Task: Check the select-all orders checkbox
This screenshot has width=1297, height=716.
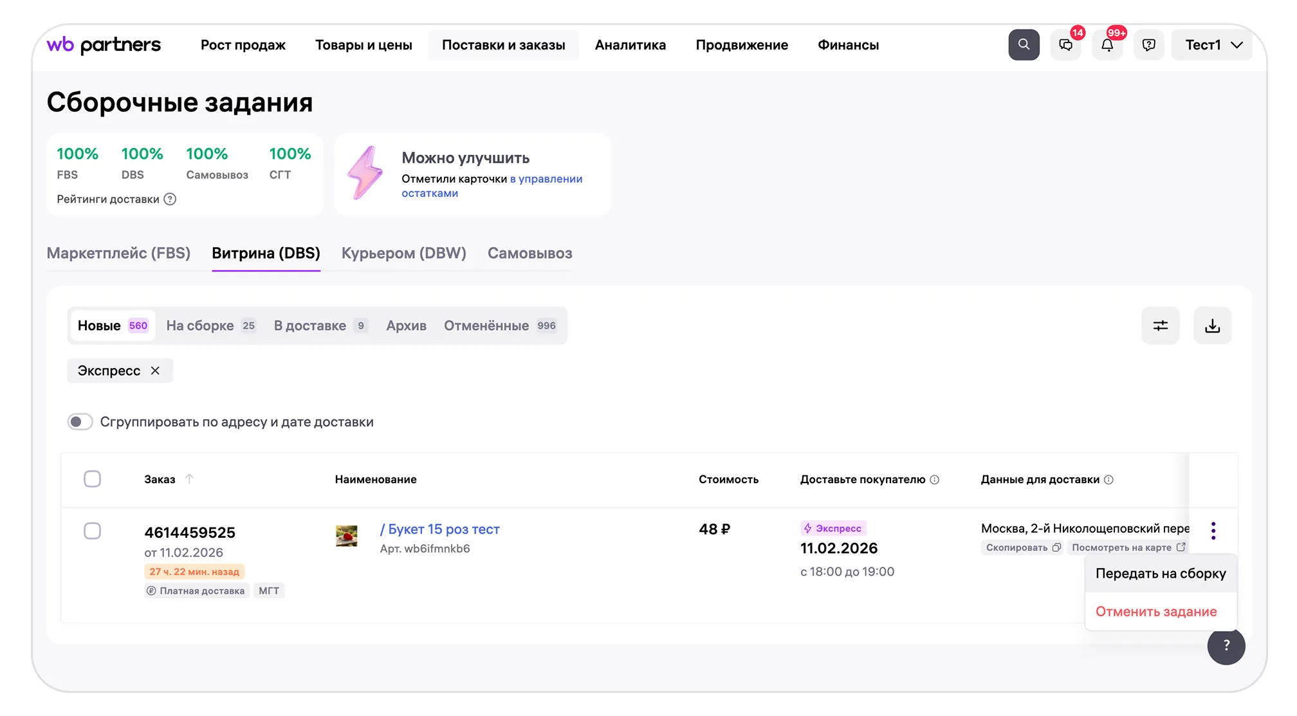Action: point(93,479)
